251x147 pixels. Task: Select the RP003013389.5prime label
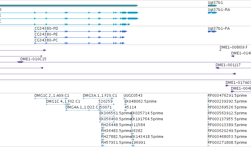(227, 125)
